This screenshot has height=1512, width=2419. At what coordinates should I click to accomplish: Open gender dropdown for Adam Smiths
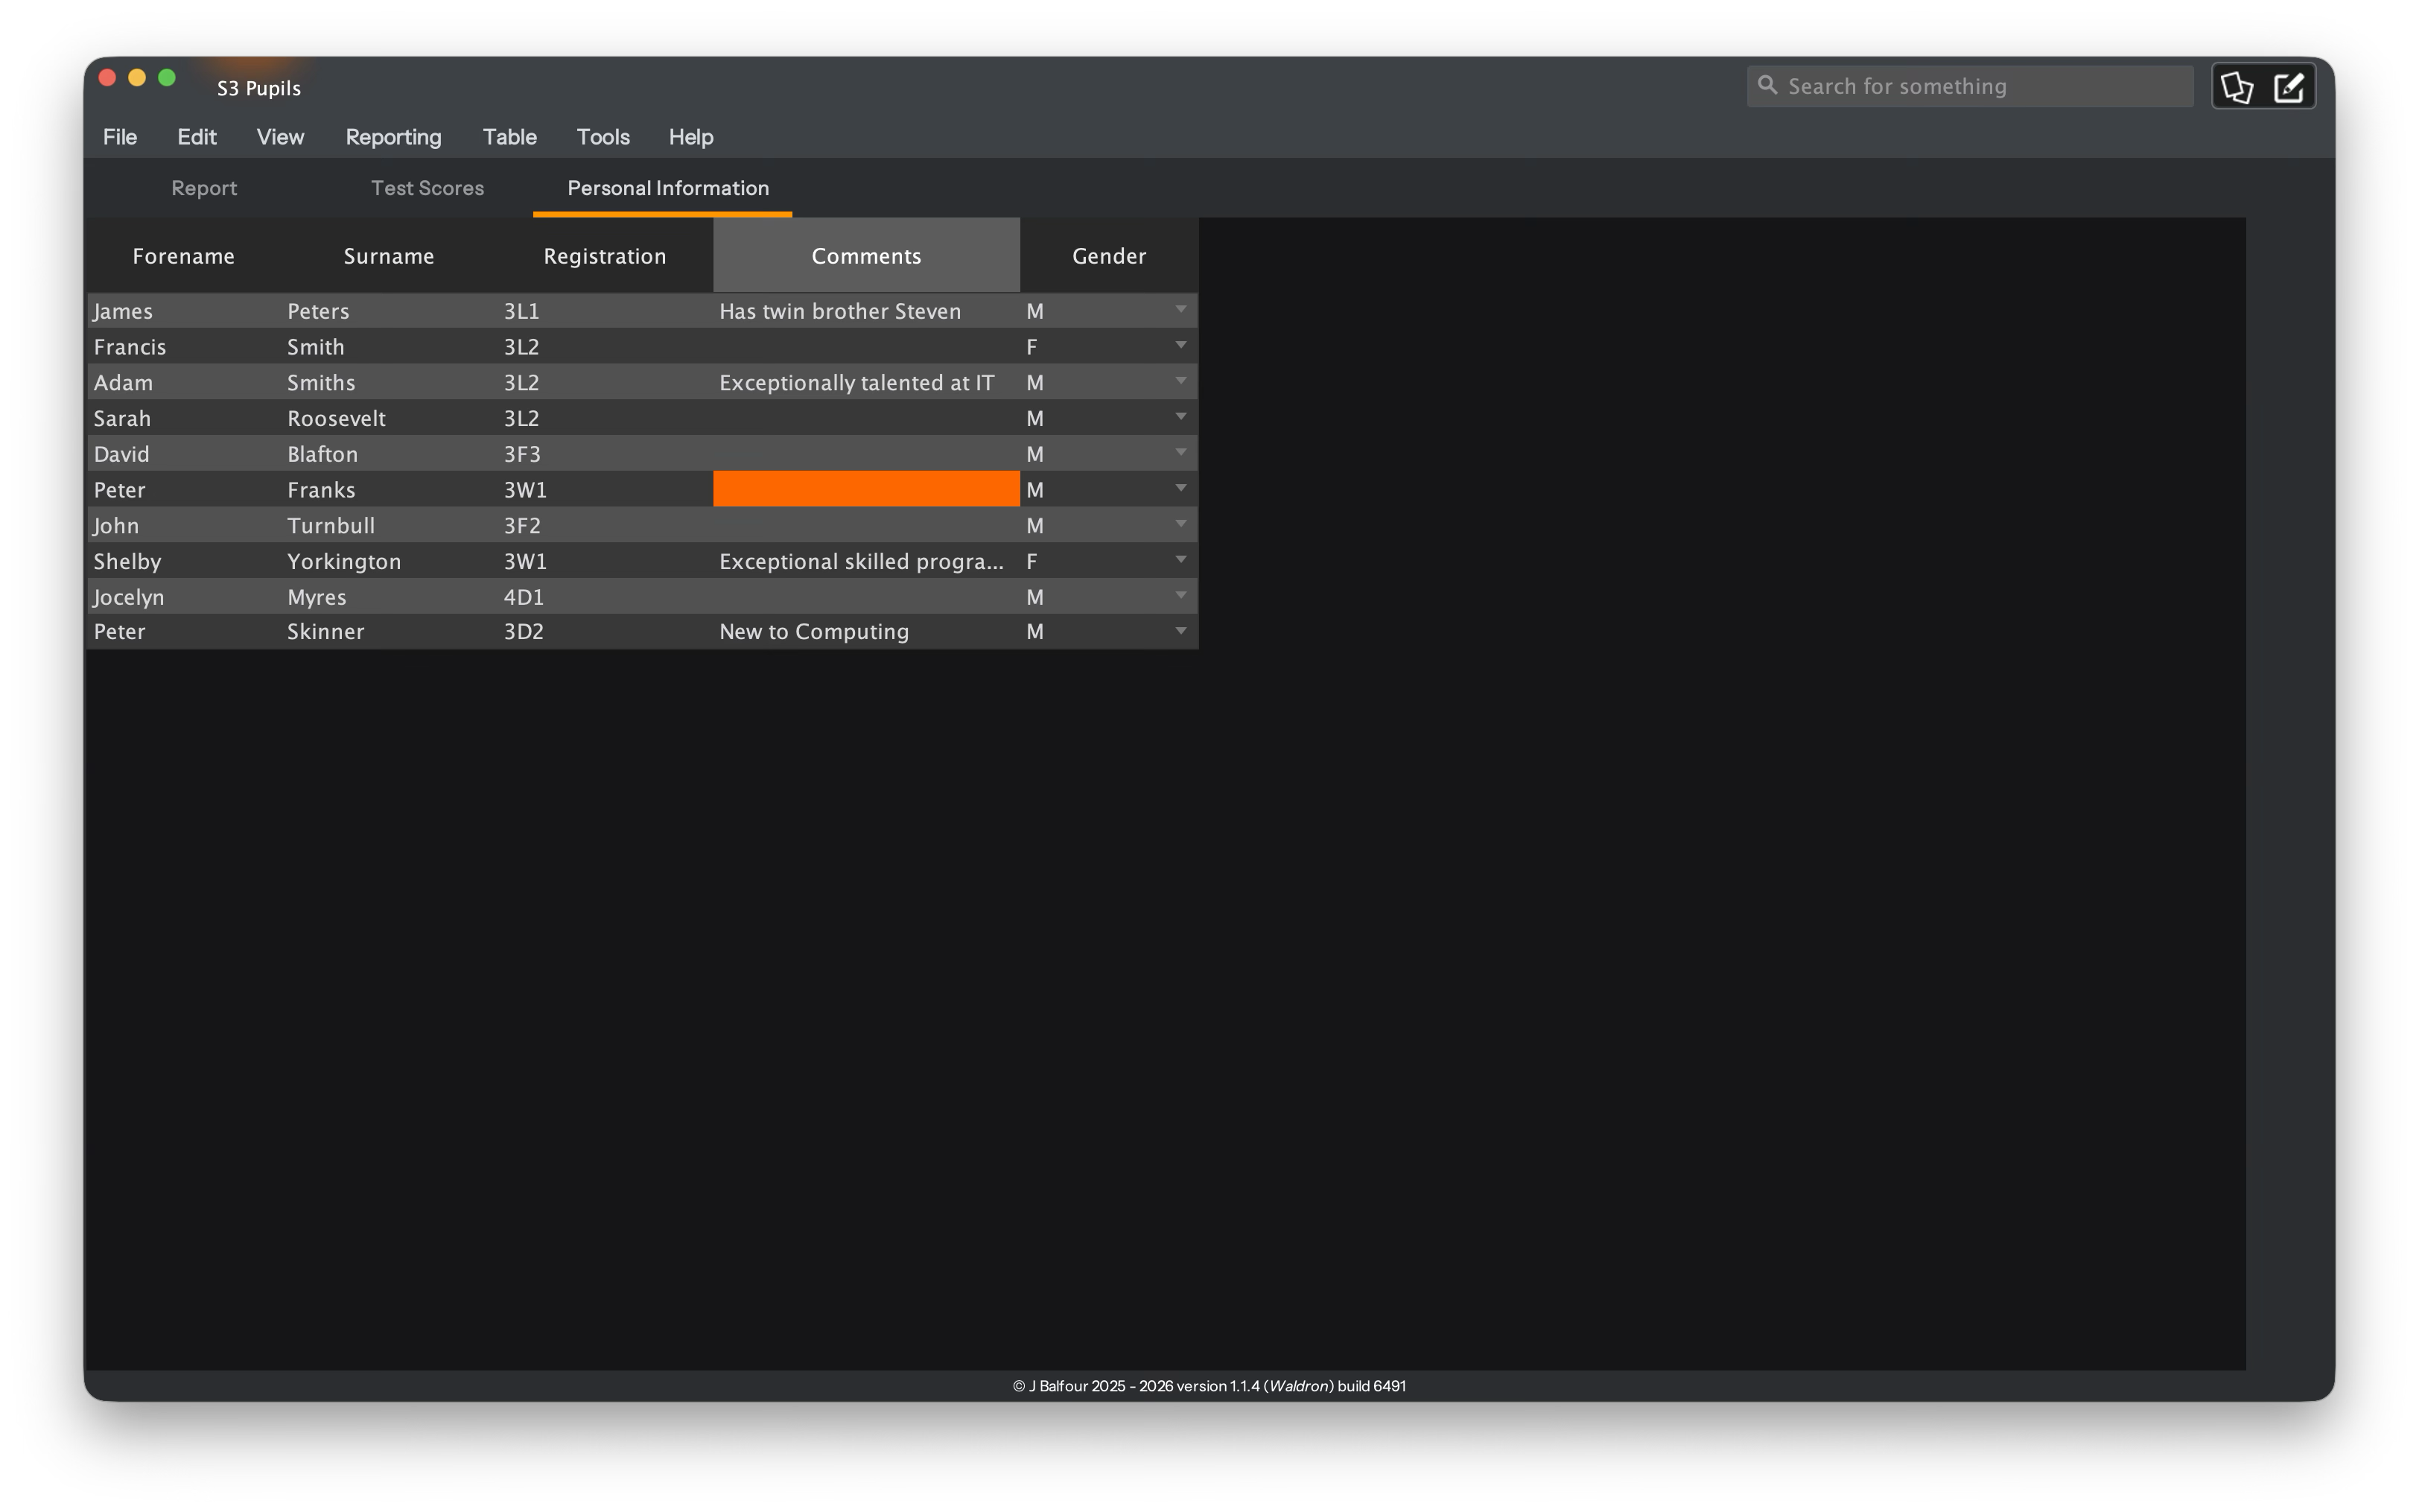click(x=1180, y=382)
